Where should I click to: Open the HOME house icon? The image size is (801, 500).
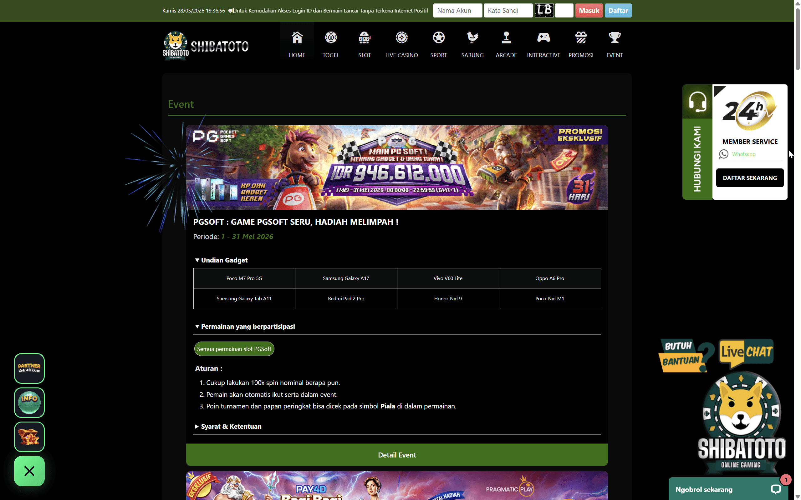pos(297,38)
